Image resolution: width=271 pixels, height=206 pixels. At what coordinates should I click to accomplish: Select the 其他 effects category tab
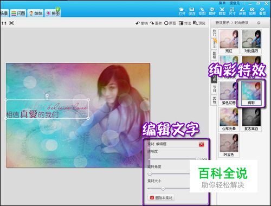(x=214, y=100)
